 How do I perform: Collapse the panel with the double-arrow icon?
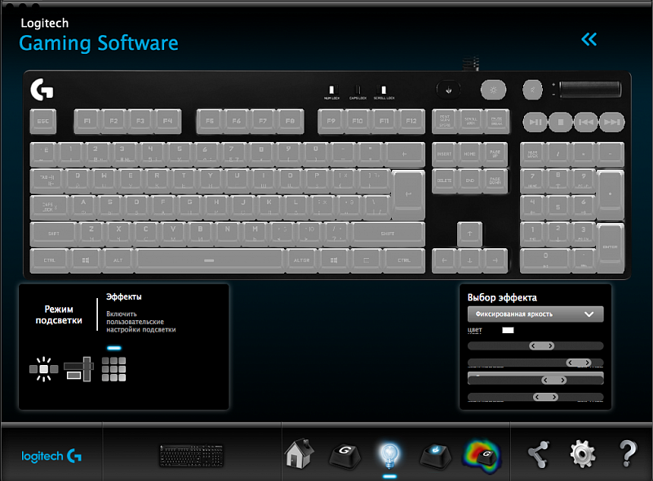point(589,39)
